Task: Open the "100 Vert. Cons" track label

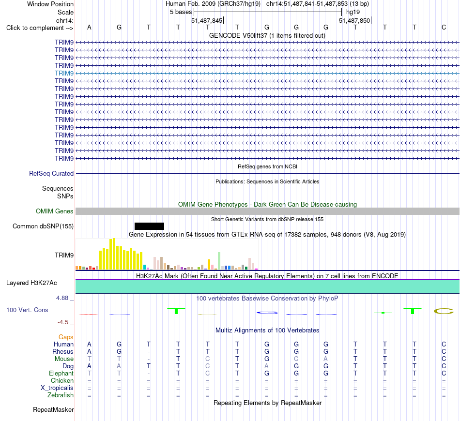Action: tap(27, 310)
